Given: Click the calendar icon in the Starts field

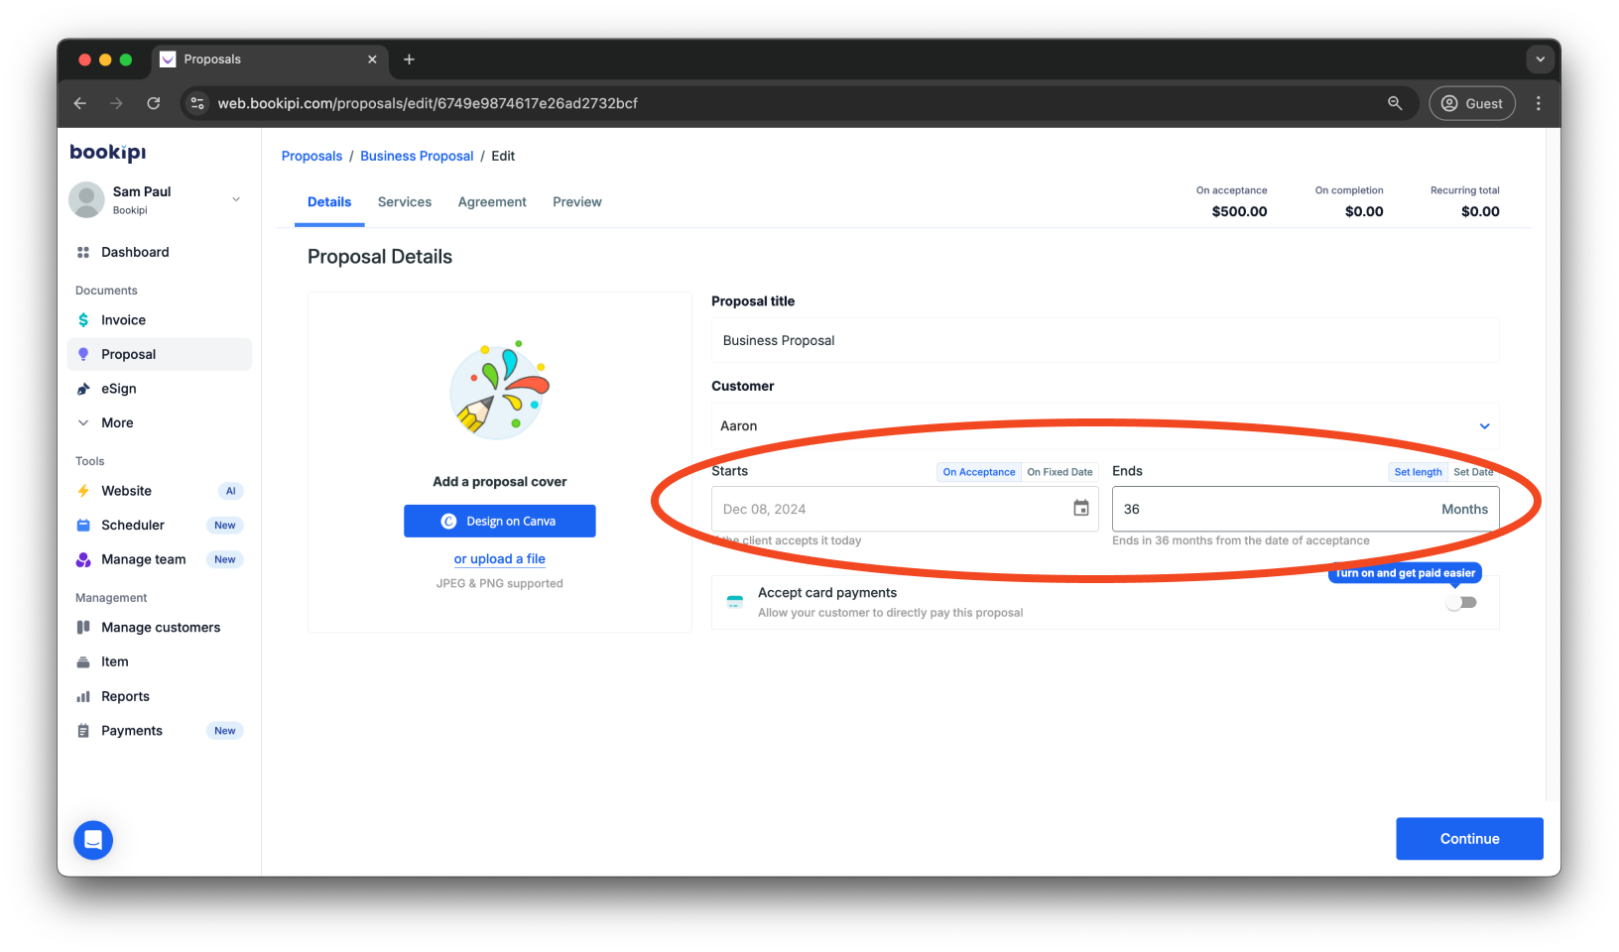Looking at the screenshot, I should pos(1080,507).
